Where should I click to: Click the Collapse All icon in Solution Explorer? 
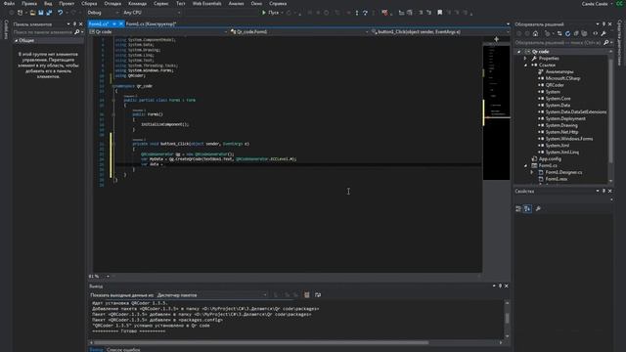pos(576,34)
